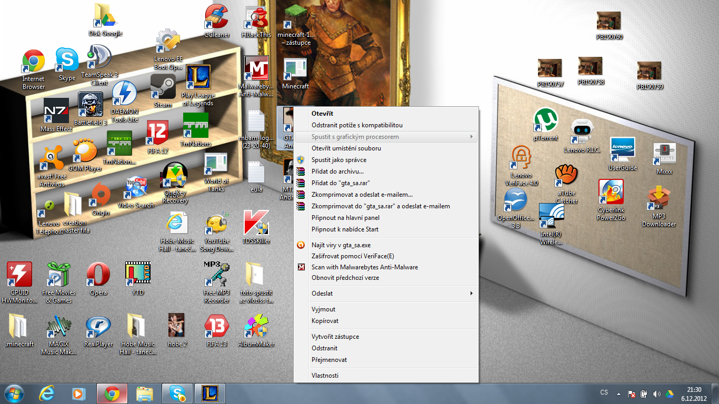Screen dimensions: 719x404
Task: Open the Disk Google shortcut
Action: coord(105,20)
